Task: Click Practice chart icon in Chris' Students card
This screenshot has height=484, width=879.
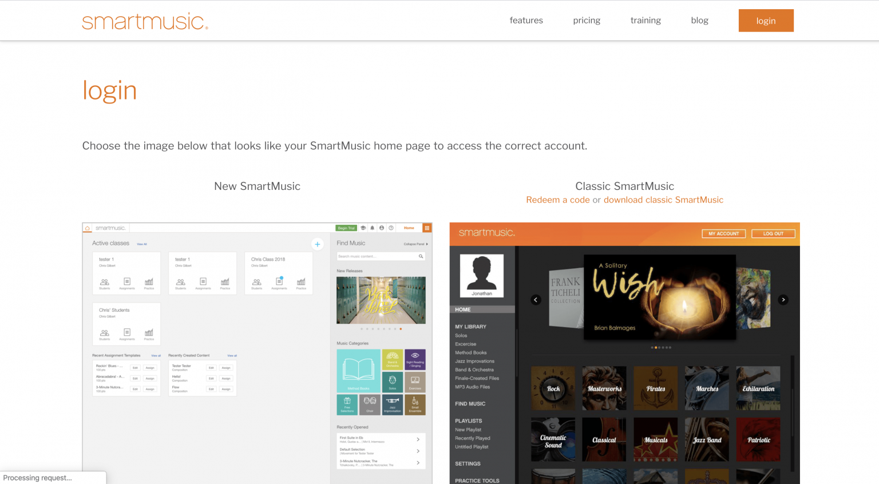Action: click(149, 334)
